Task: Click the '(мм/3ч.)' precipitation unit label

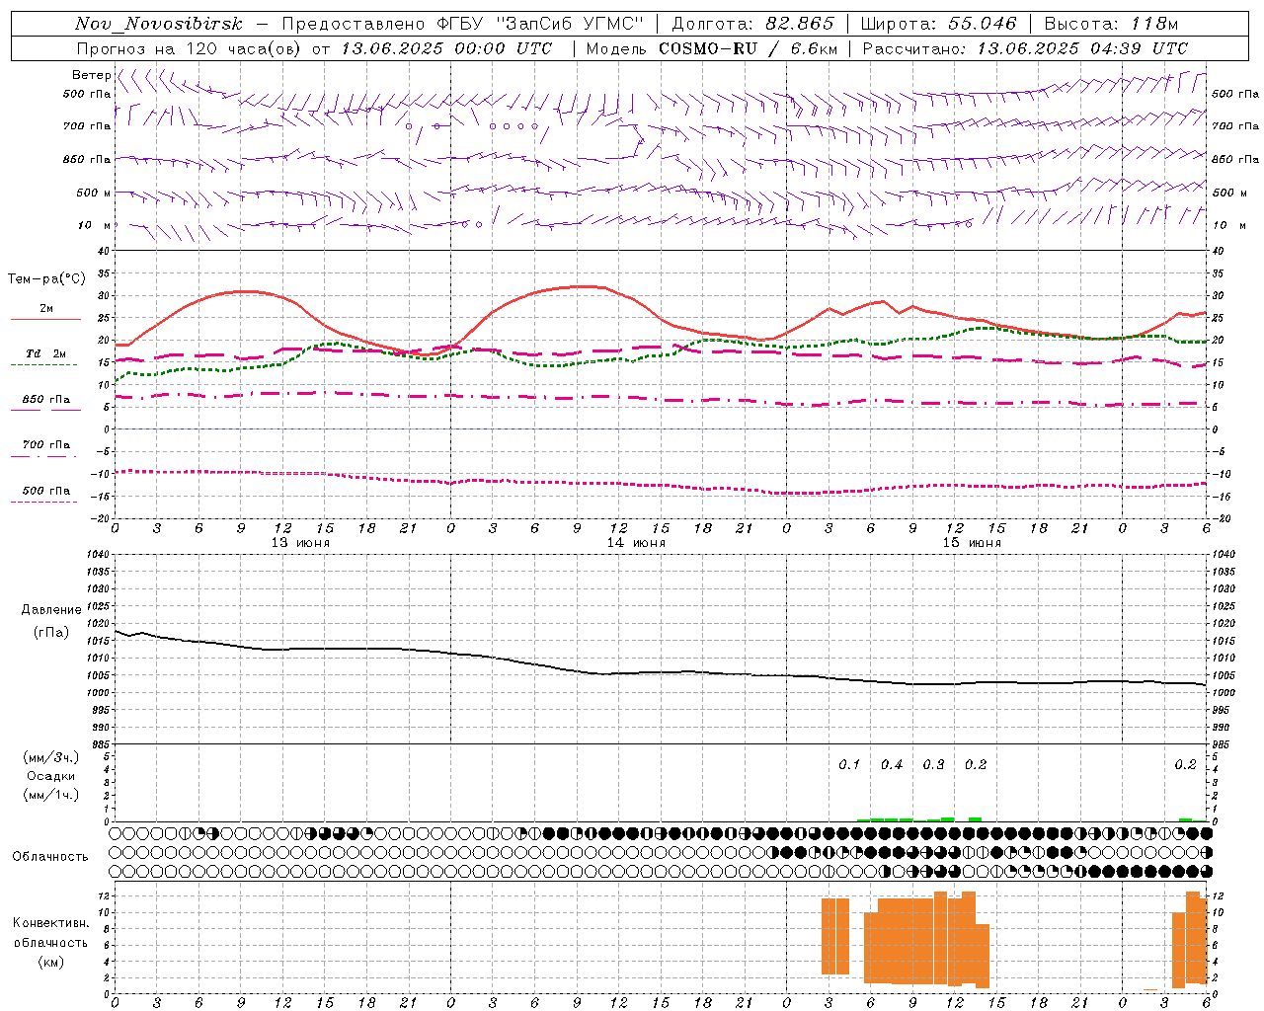Action: [51, 757]
